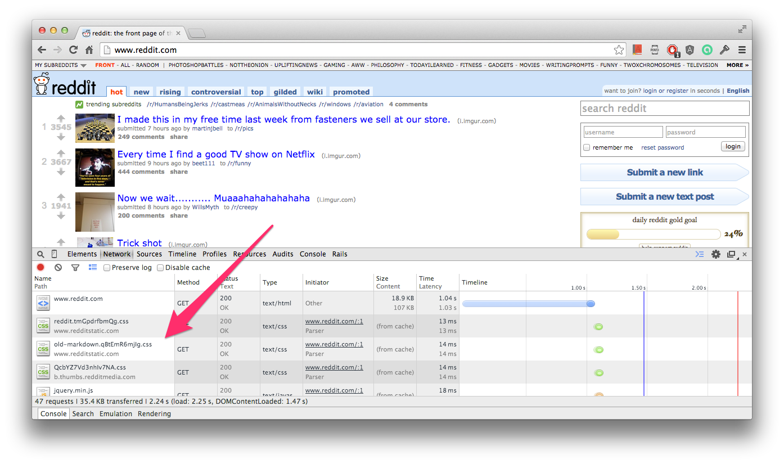Select the reddit 'controversial' tab
Viewport: 784px width, 464px height.
pyautogui.click(x=216, y=92)
